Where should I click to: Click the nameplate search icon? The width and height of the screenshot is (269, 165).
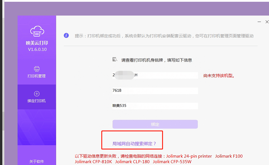[115, 59]
